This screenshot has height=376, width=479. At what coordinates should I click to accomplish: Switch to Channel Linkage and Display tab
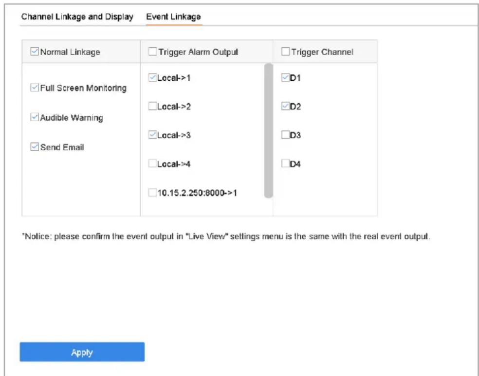pos(77,17)
